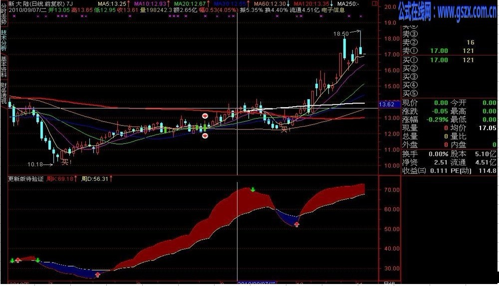
Task: Click the 70.00 indicator axis label
Action: pyautogui.click(x=392, y=190)
